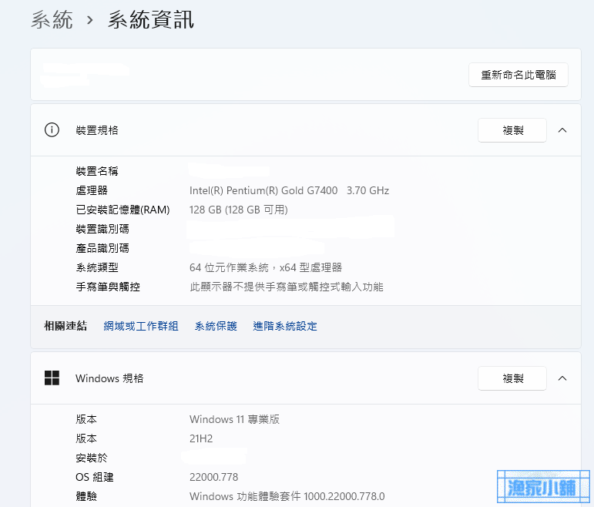594x507 pixels.
Task: Open the 網域或工作群組 link
Action: (141, 326)
